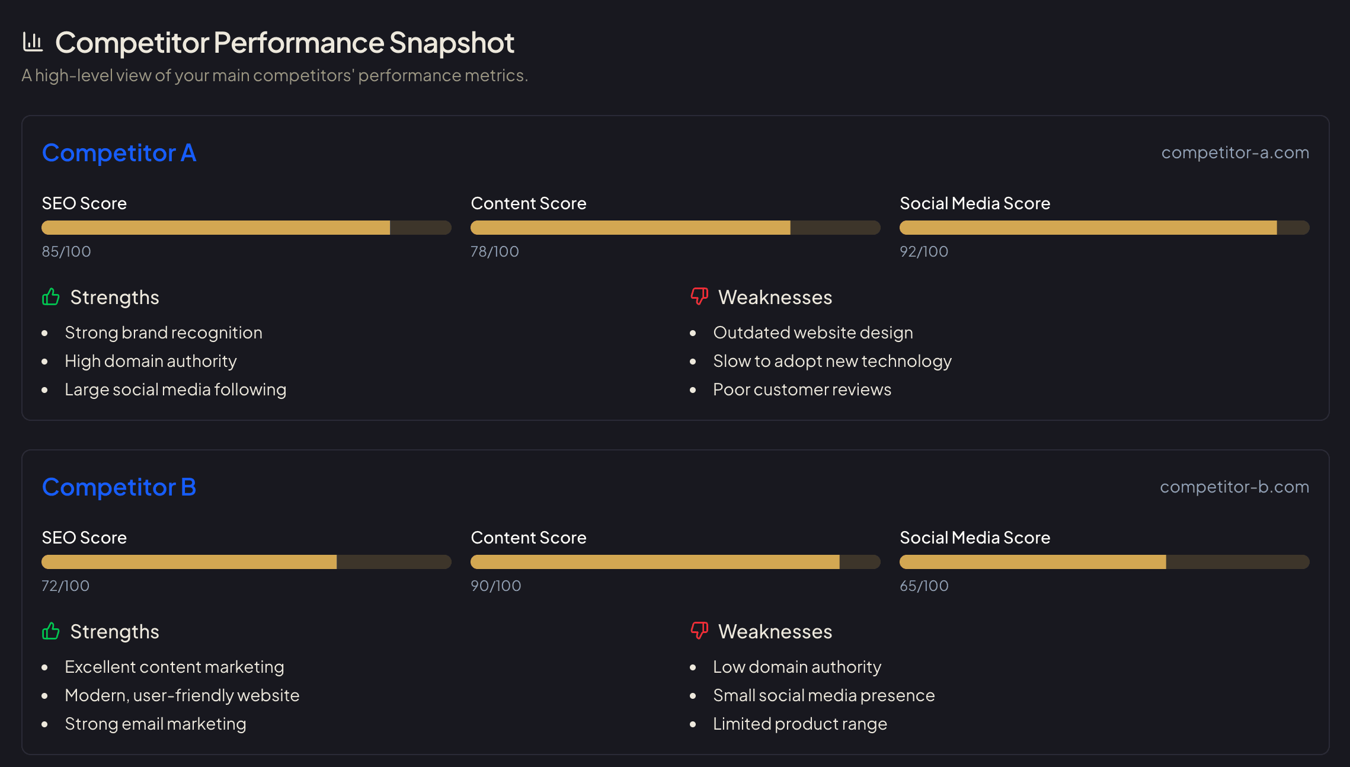
Task: Click Competitor B's Social Media Score progress bar
Action: pos(1103,561)
